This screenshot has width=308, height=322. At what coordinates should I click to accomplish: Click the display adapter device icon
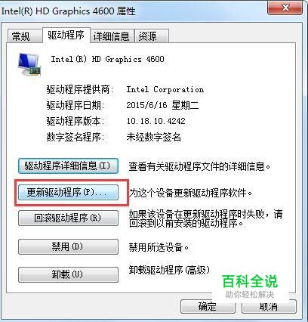[29, 64]
